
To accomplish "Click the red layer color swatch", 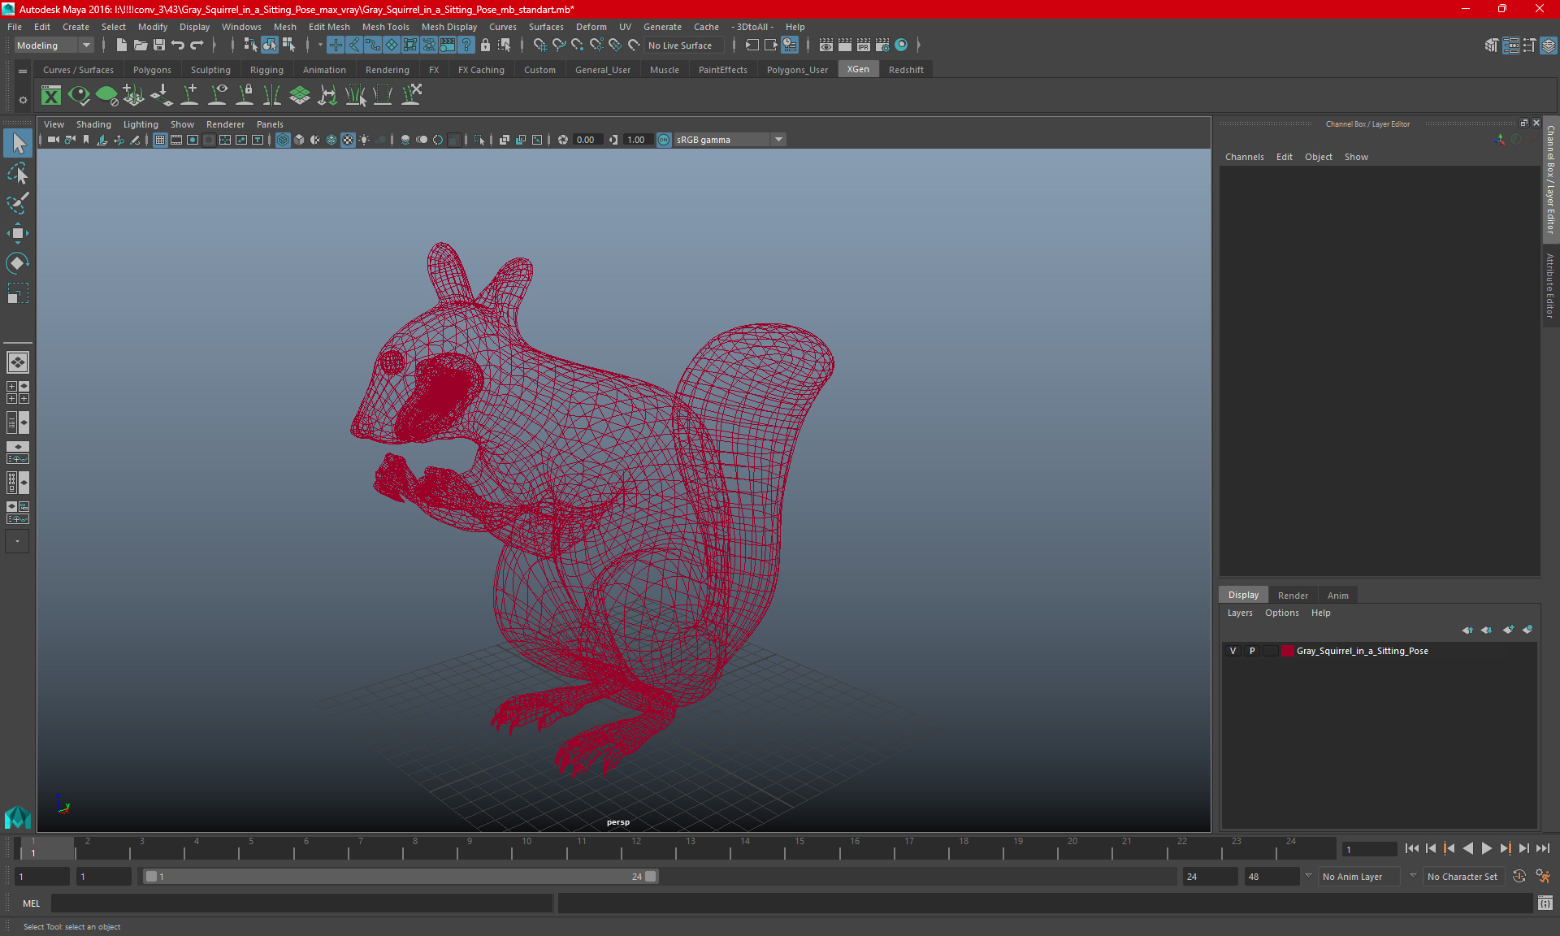I will [x=1287, y=651].
